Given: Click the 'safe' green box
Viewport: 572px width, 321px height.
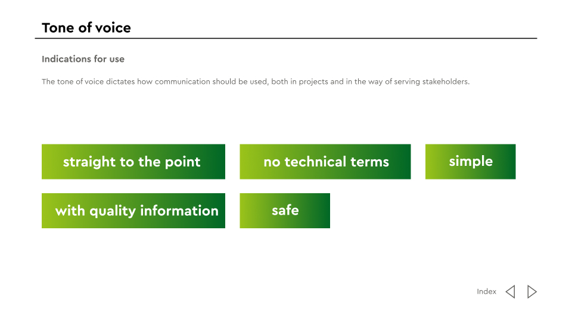Looking at the screenshot, I should (285, 210).
